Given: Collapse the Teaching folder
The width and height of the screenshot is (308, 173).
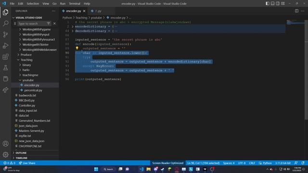Looking at the screenshot, I should click(x=26, y=60).
